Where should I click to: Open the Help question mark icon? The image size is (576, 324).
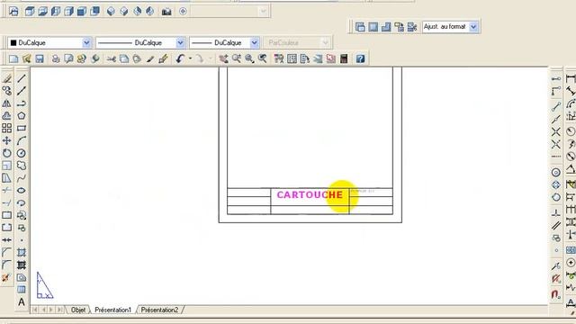(x=360, y=58)
